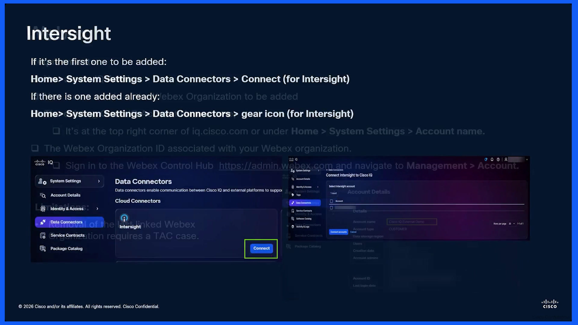Open the AI assistant icon in header
Viewport: 578px width, 325px height.
click(486, 159)
